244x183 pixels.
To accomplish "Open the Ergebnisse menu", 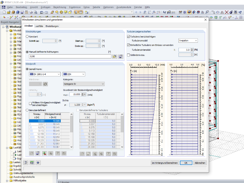I will tap(75, 7).
